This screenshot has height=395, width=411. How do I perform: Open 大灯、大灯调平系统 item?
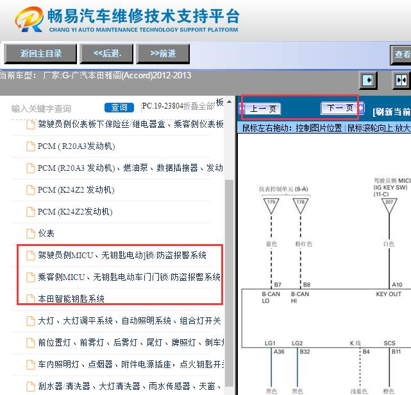[x=130, y=320]
